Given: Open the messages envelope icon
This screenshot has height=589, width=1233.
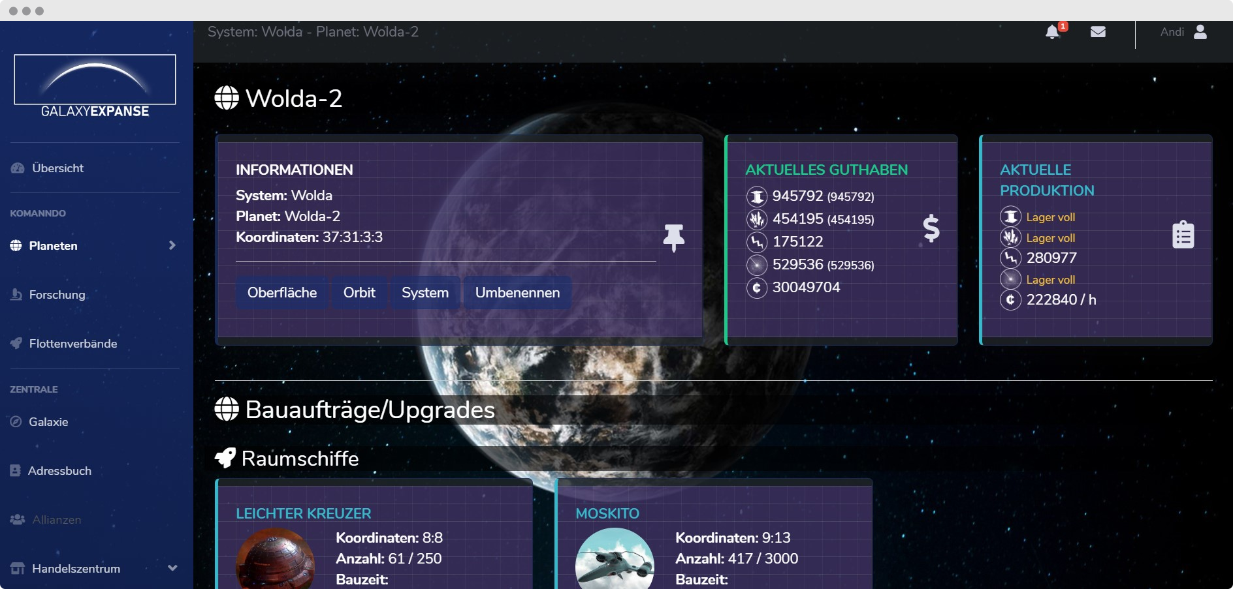Looking at the screenshot, I should [x=1098, y=32].
